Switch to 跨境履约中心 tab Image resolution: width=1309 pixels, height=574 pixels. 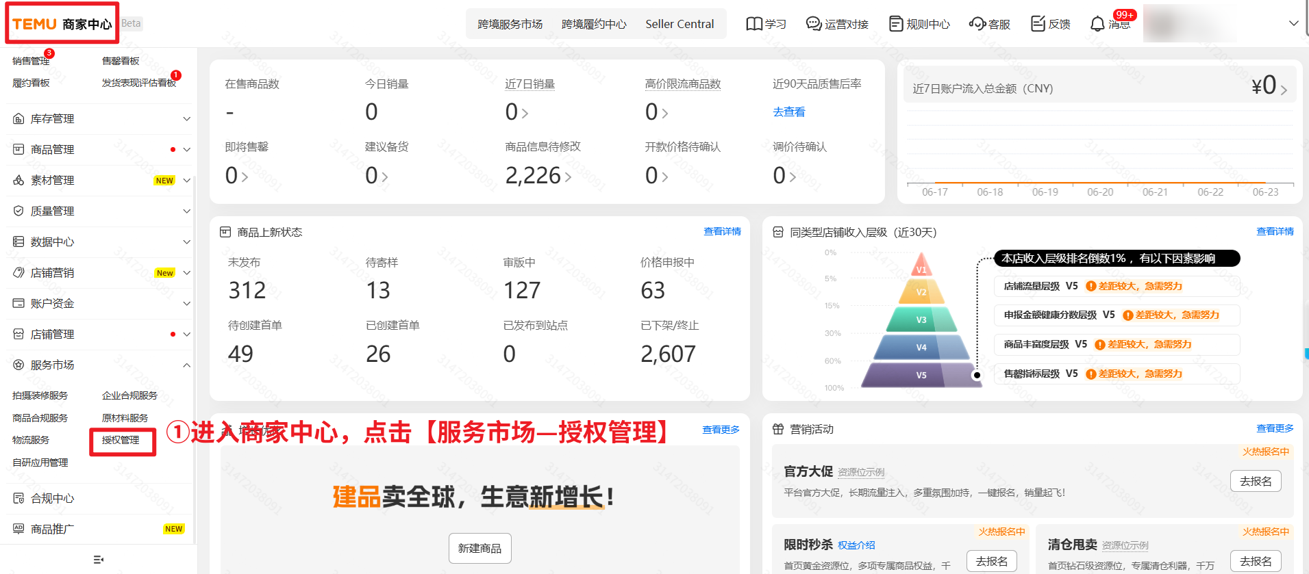pos(594,24)
